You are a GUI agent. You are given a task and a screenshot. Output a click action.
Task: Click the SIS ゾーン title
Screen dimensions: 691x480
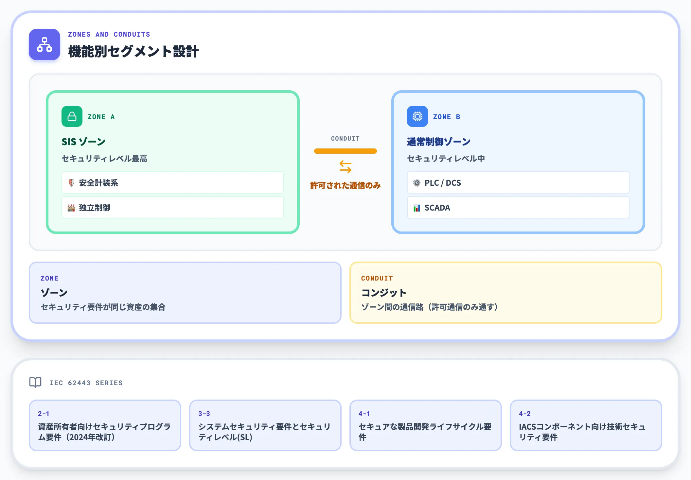tap(83, 142)
